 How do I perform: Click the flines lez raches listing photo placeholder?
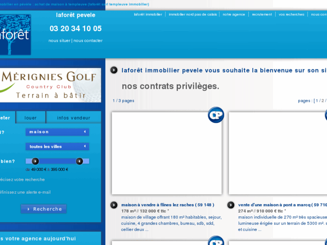166,153
